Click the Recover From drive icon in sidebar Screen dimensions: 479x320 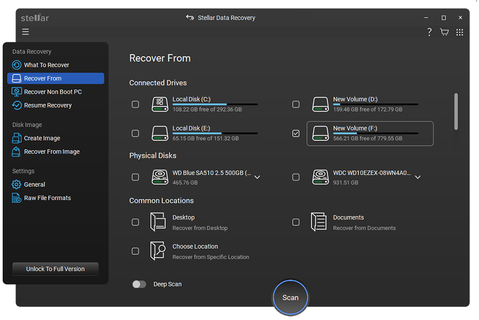17,78
